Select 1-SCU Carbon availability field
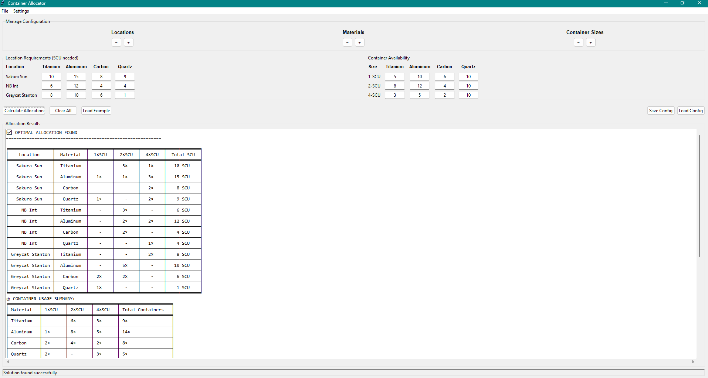The width and height of the screenshot is (708, 378). [x=445, y=76]
